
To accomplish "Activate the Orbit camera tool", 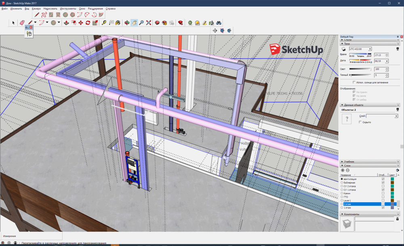I will click(x=127, y=23).
